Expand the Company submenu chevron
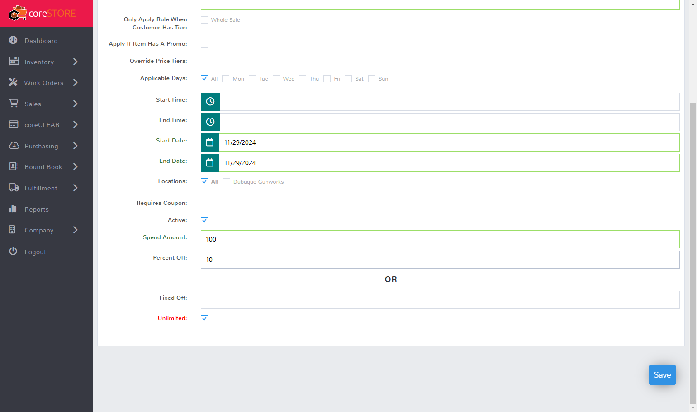 coord(76,230)
